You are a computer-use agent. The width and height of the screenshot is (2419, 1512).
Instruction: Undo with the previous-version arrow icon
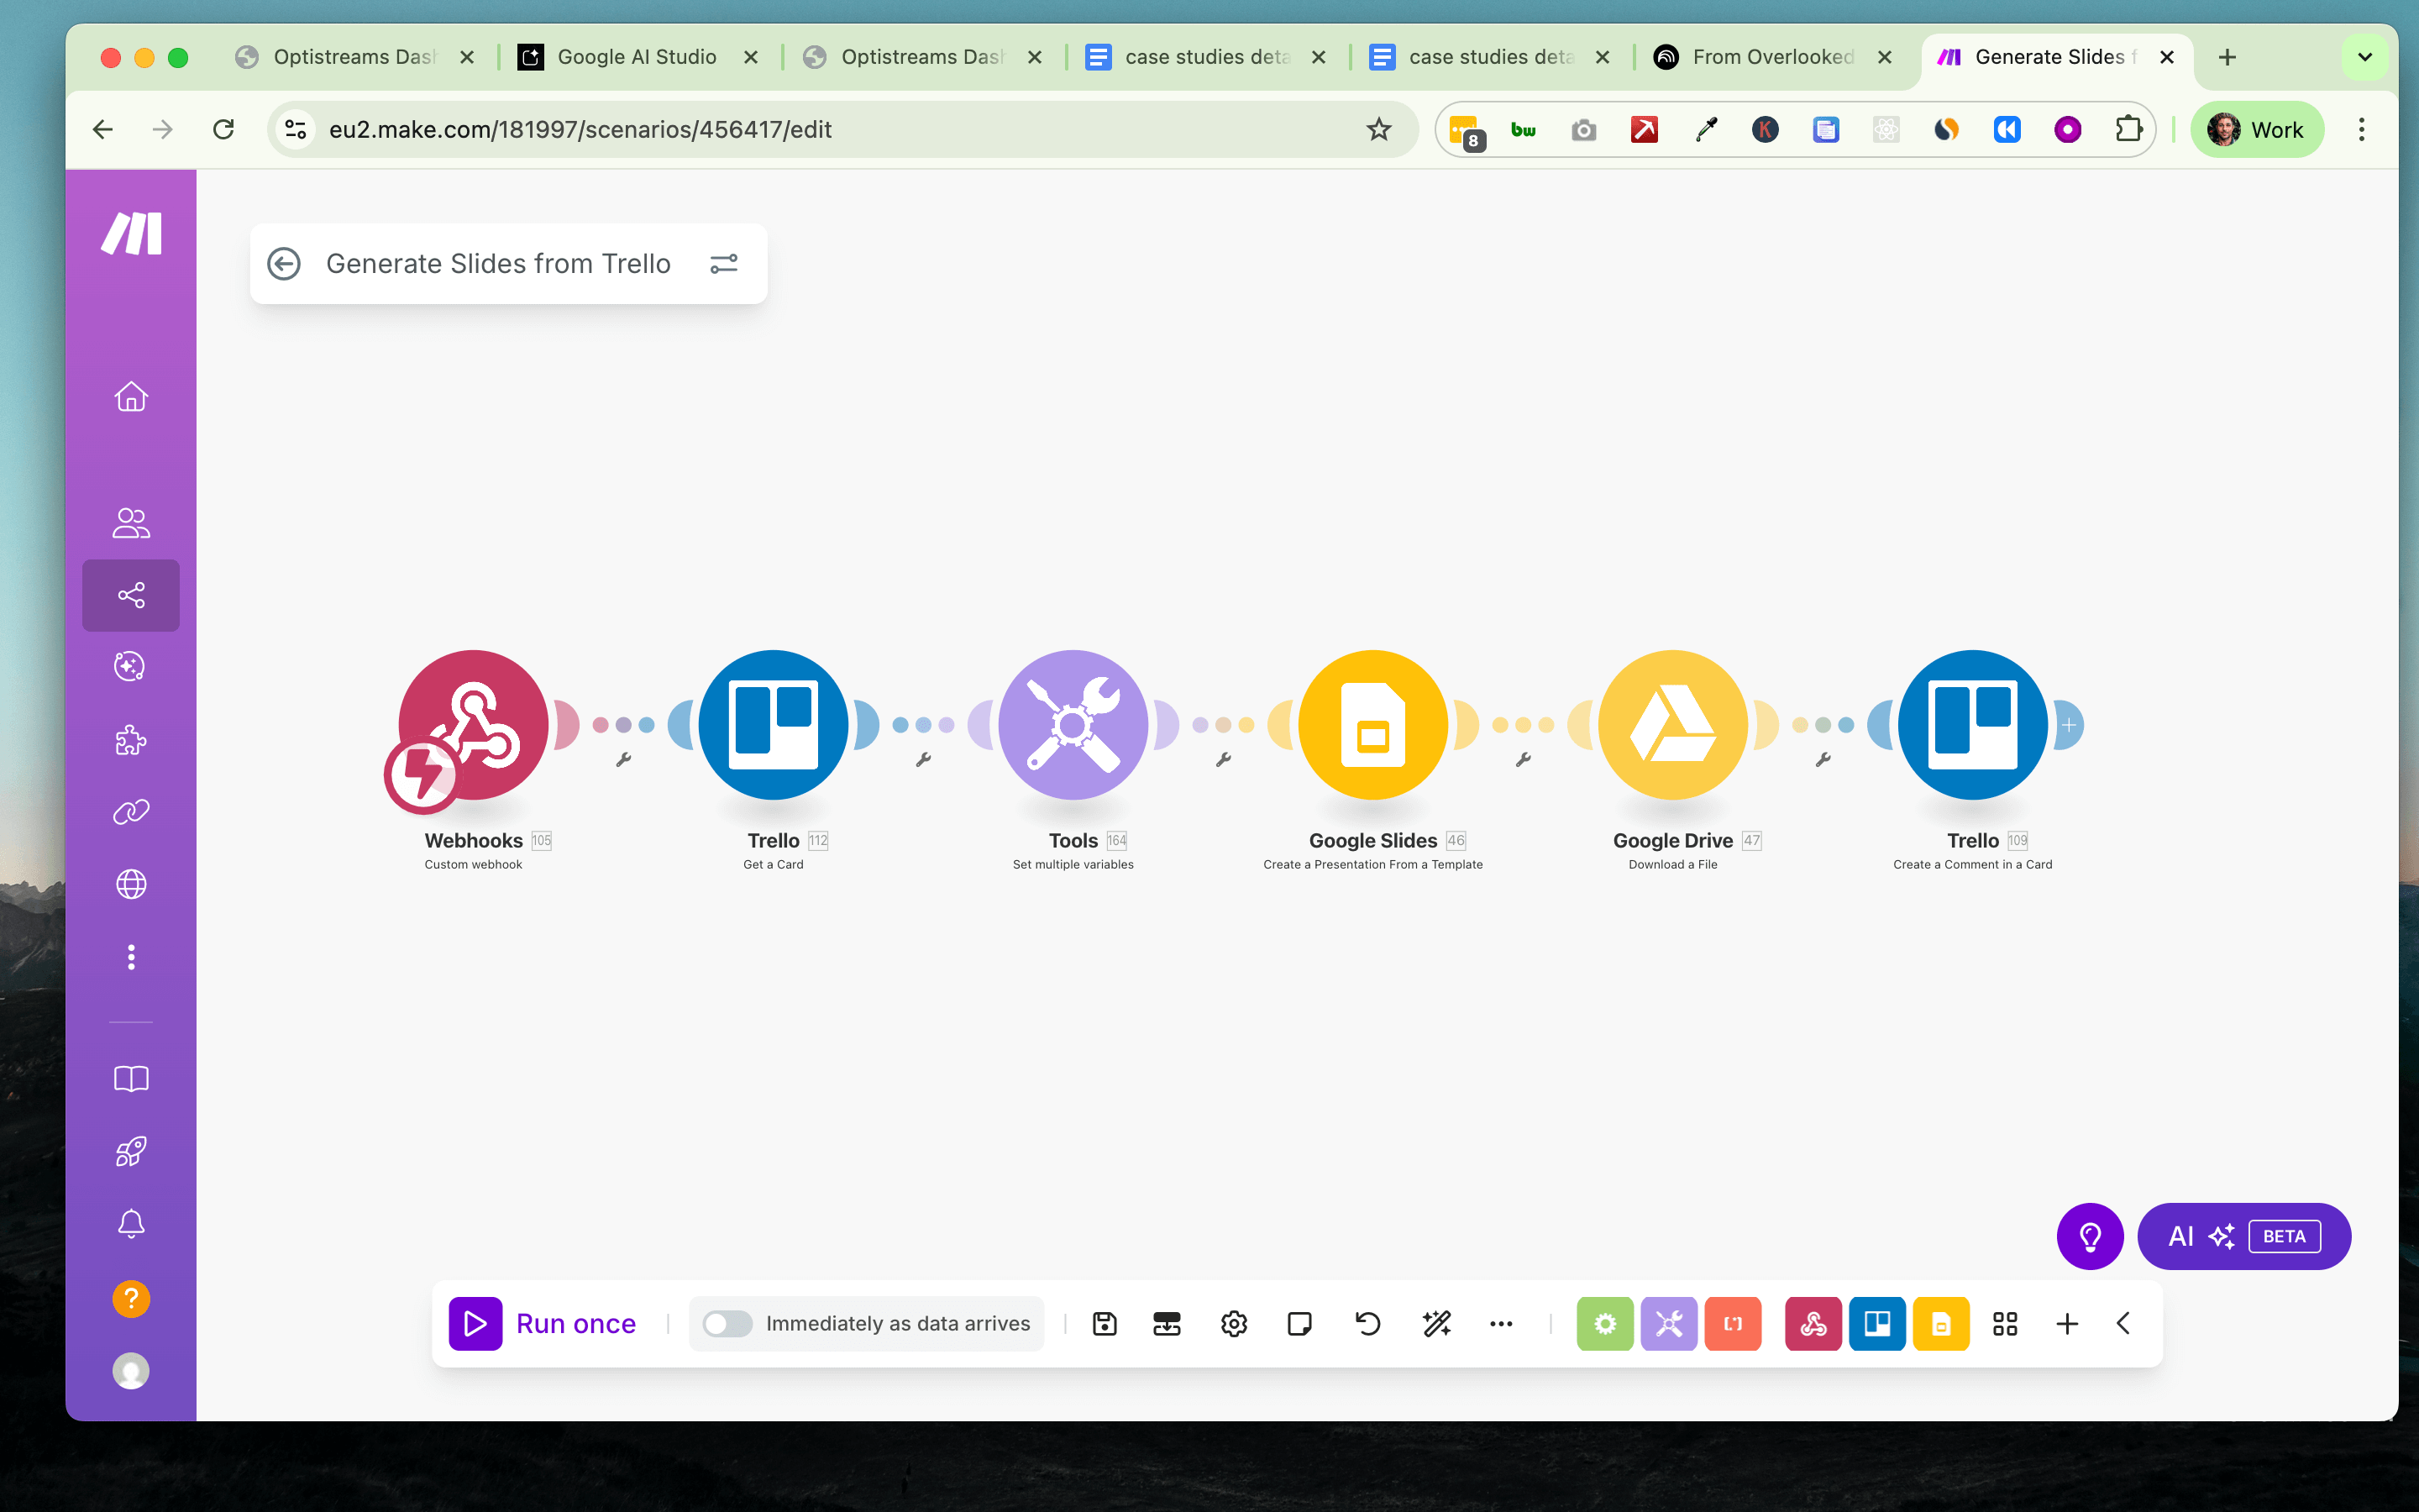[1367, 1324]
